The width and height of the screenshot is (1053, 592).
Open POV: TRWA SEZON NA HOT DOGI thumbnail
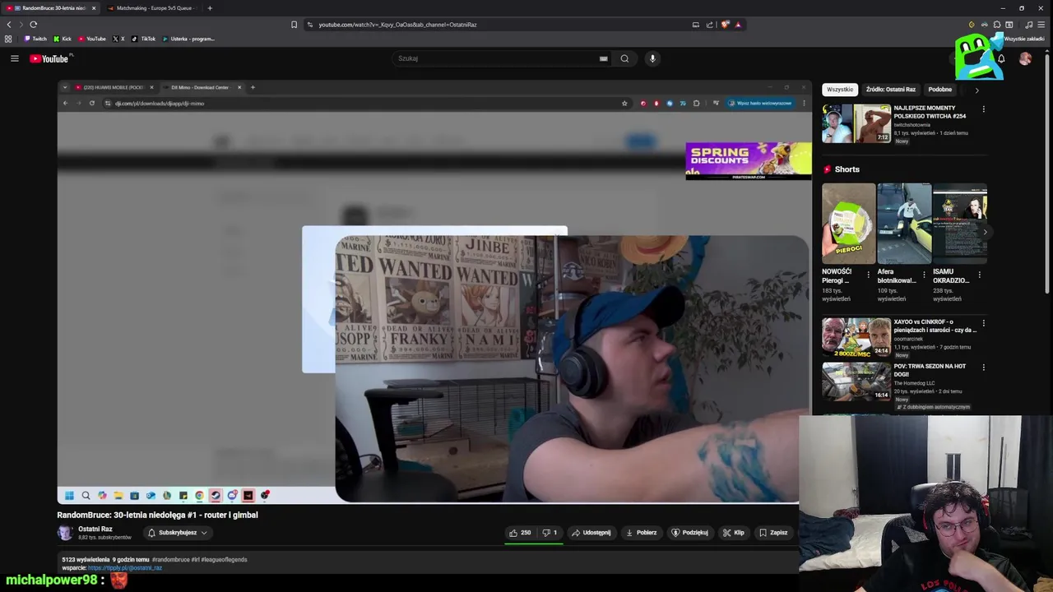(856, 382)
